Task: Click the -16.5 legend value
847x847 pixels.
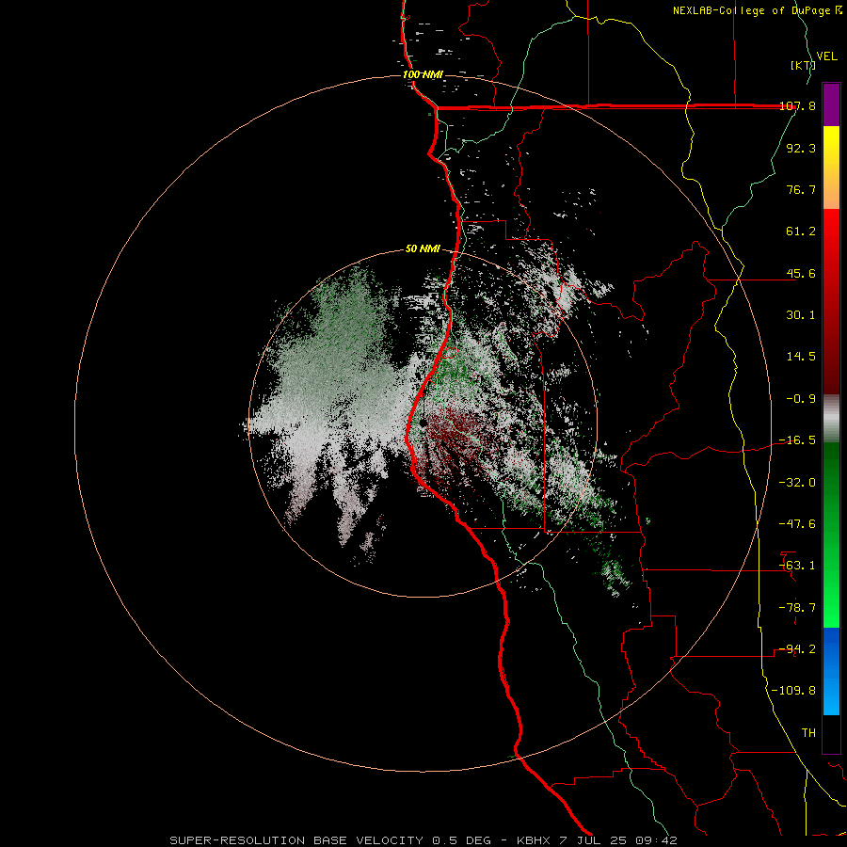Action: click(798, 440)
